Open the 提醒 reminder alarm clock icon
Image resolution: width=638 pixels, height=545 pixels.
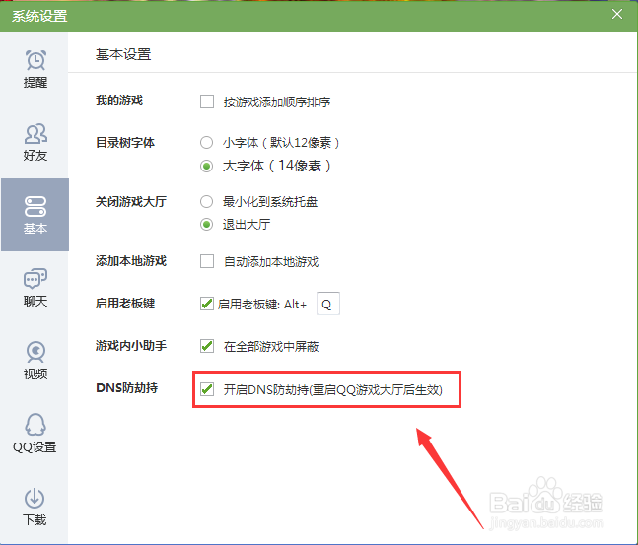click(x=35, y=60)
